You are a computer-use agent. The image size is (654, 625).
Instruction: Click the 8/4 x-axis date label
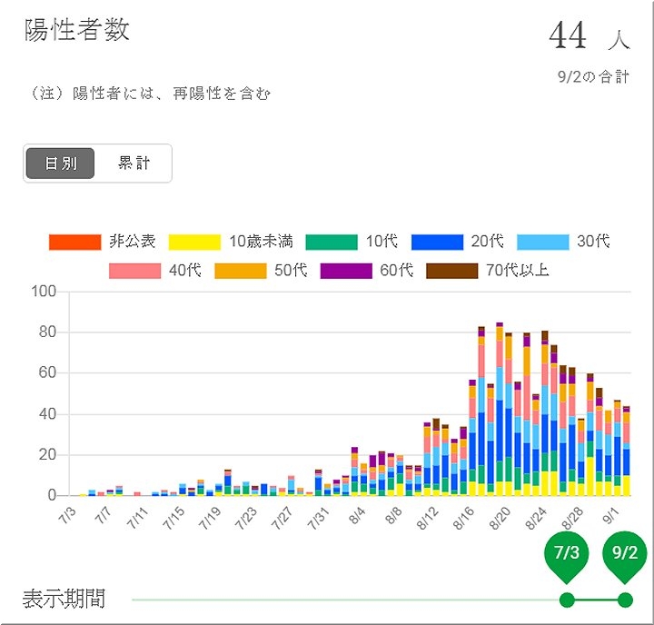click(356, 518)
